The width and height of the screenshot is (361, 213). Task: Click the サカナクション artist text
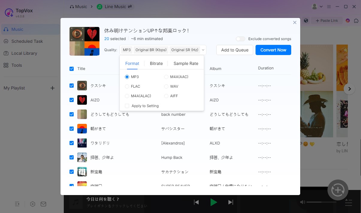point(175,172)
